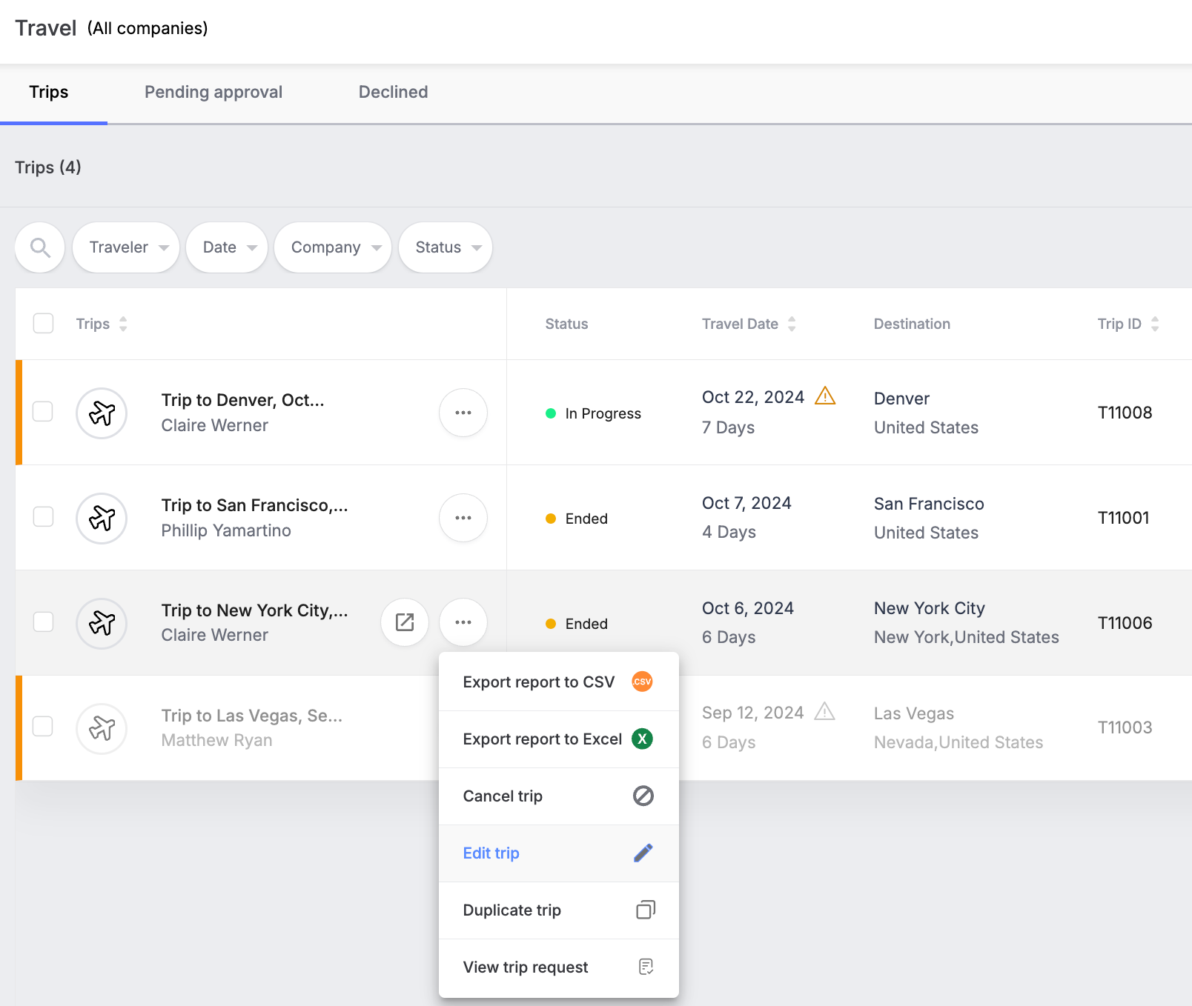Click warning triangle beside Sep 12, 2024

click(x=825, y=712)
